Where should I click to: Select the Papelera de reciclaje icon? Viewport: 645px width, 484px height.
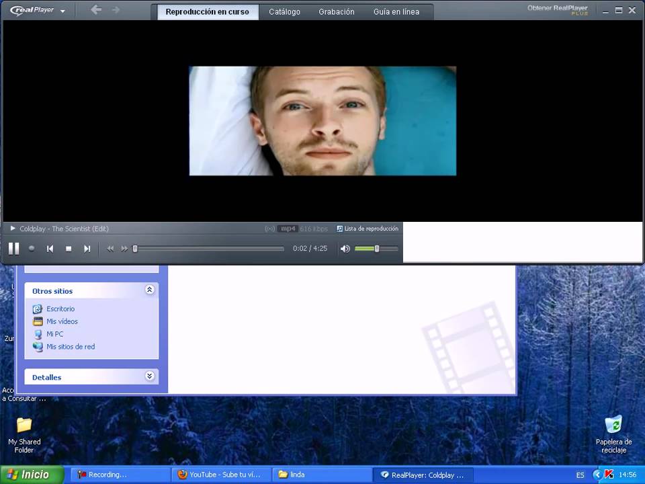[x=613, y=434]
